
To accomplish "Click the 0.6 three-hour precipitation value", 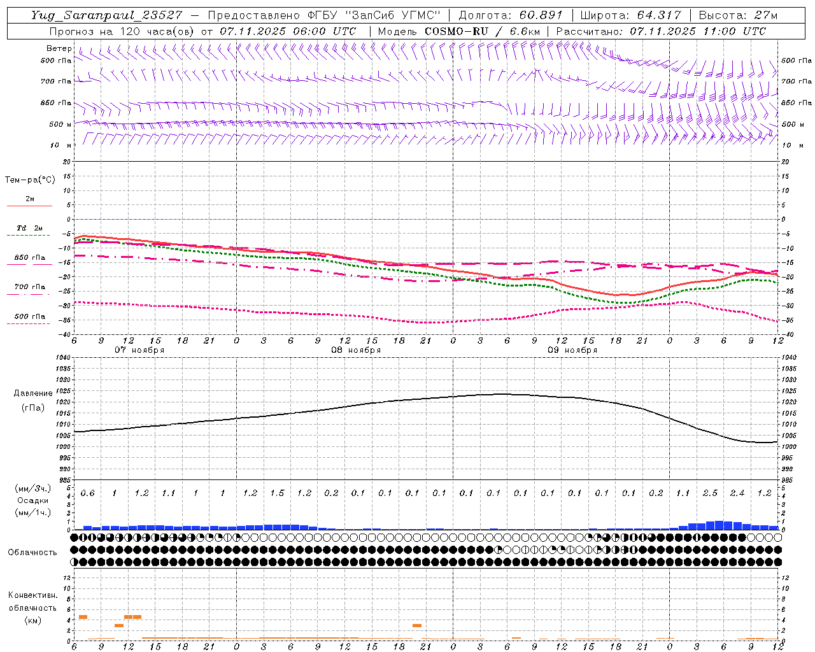I will (87, 493).
